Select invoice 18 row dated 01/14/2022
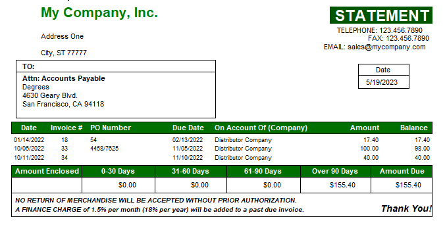This screenshot has width=445, height=242. (x=222, y=140)
